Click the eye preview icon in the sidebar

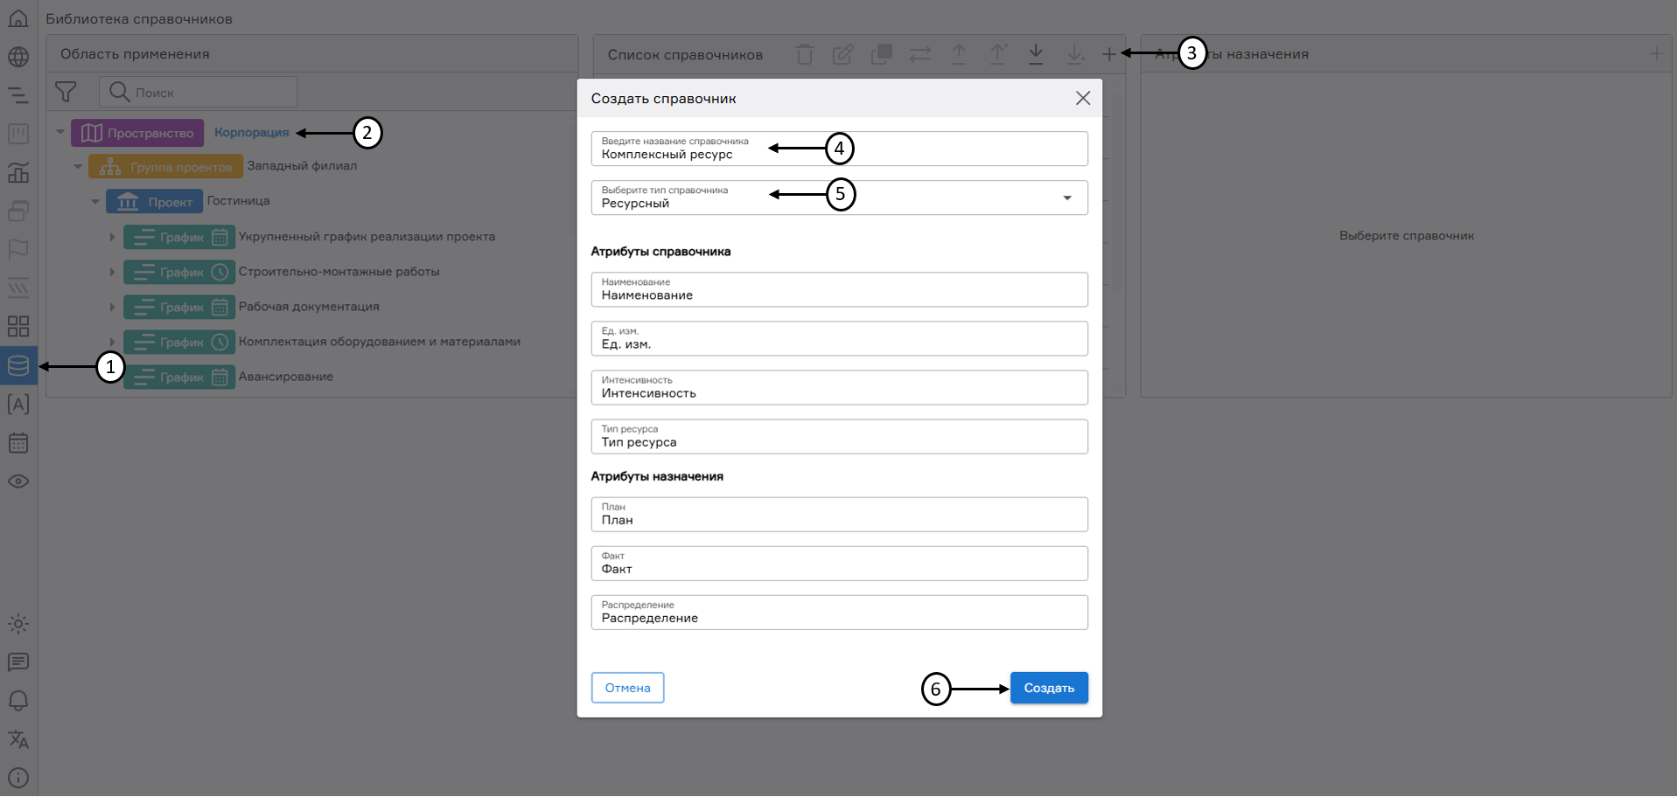click(18, 482)
